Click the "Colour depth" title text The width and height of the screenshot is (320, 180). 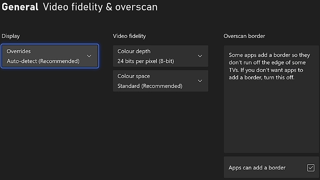click(x=134, y=51)
